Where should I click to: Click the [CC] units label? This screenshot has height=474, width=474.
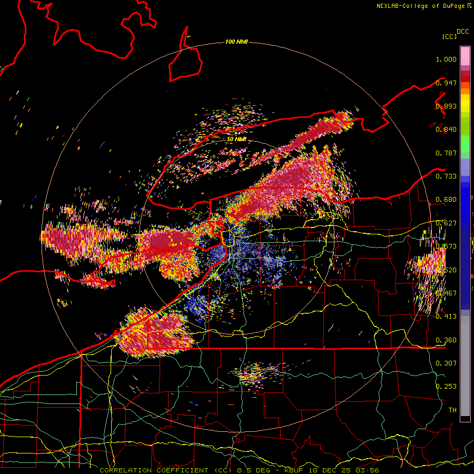[449, 36]
